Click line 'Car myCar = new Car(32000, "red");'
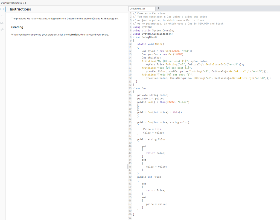 click(x=167, y=51)
